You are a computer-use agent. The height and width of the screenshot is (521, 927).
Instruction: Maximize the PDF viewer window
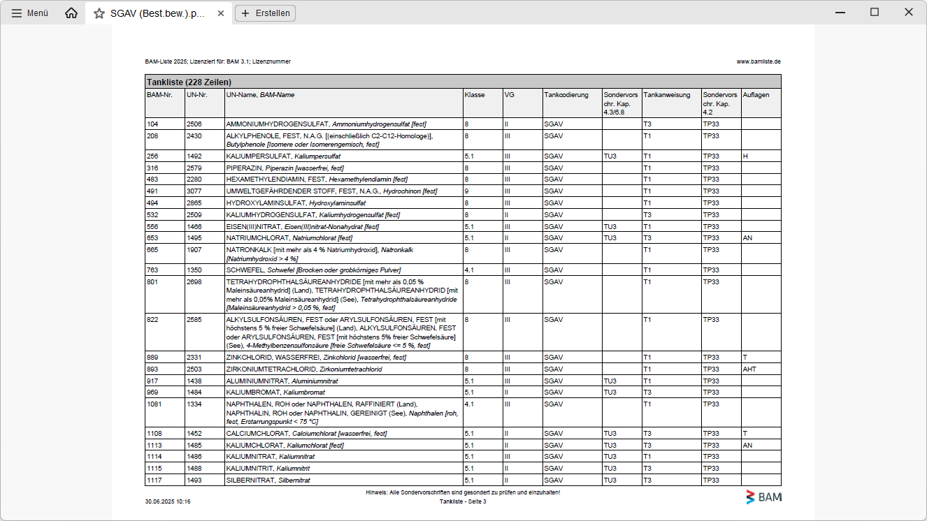pos(875,12)
